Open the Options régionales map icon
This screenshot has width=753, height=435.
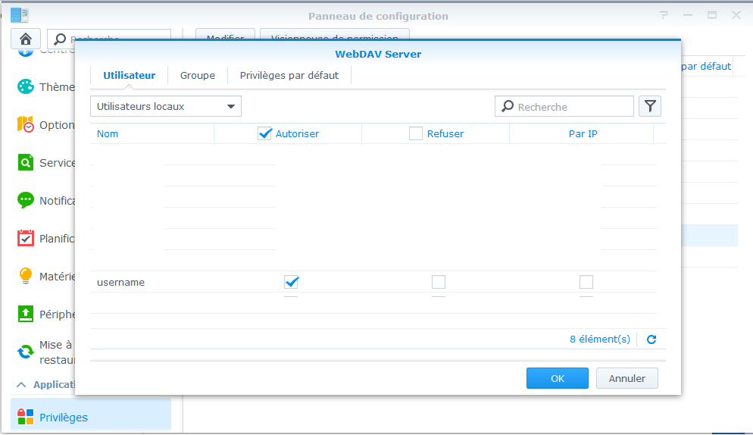tap(26, 124)
